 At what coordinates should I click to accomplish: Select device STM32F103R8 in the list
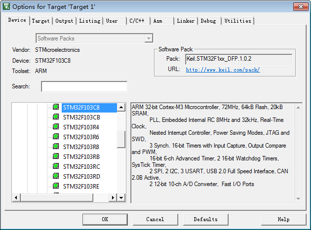pos(81,147)
